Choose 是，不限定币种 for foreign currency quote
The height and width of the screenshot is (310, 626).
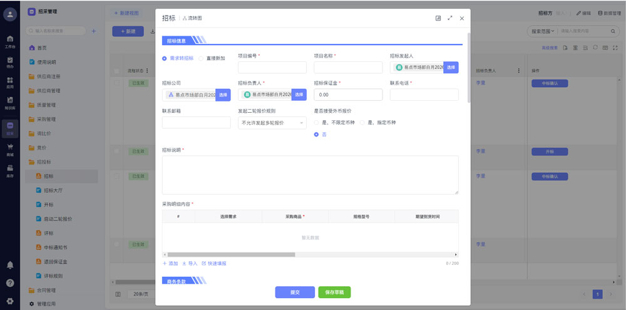pos(316,122)
